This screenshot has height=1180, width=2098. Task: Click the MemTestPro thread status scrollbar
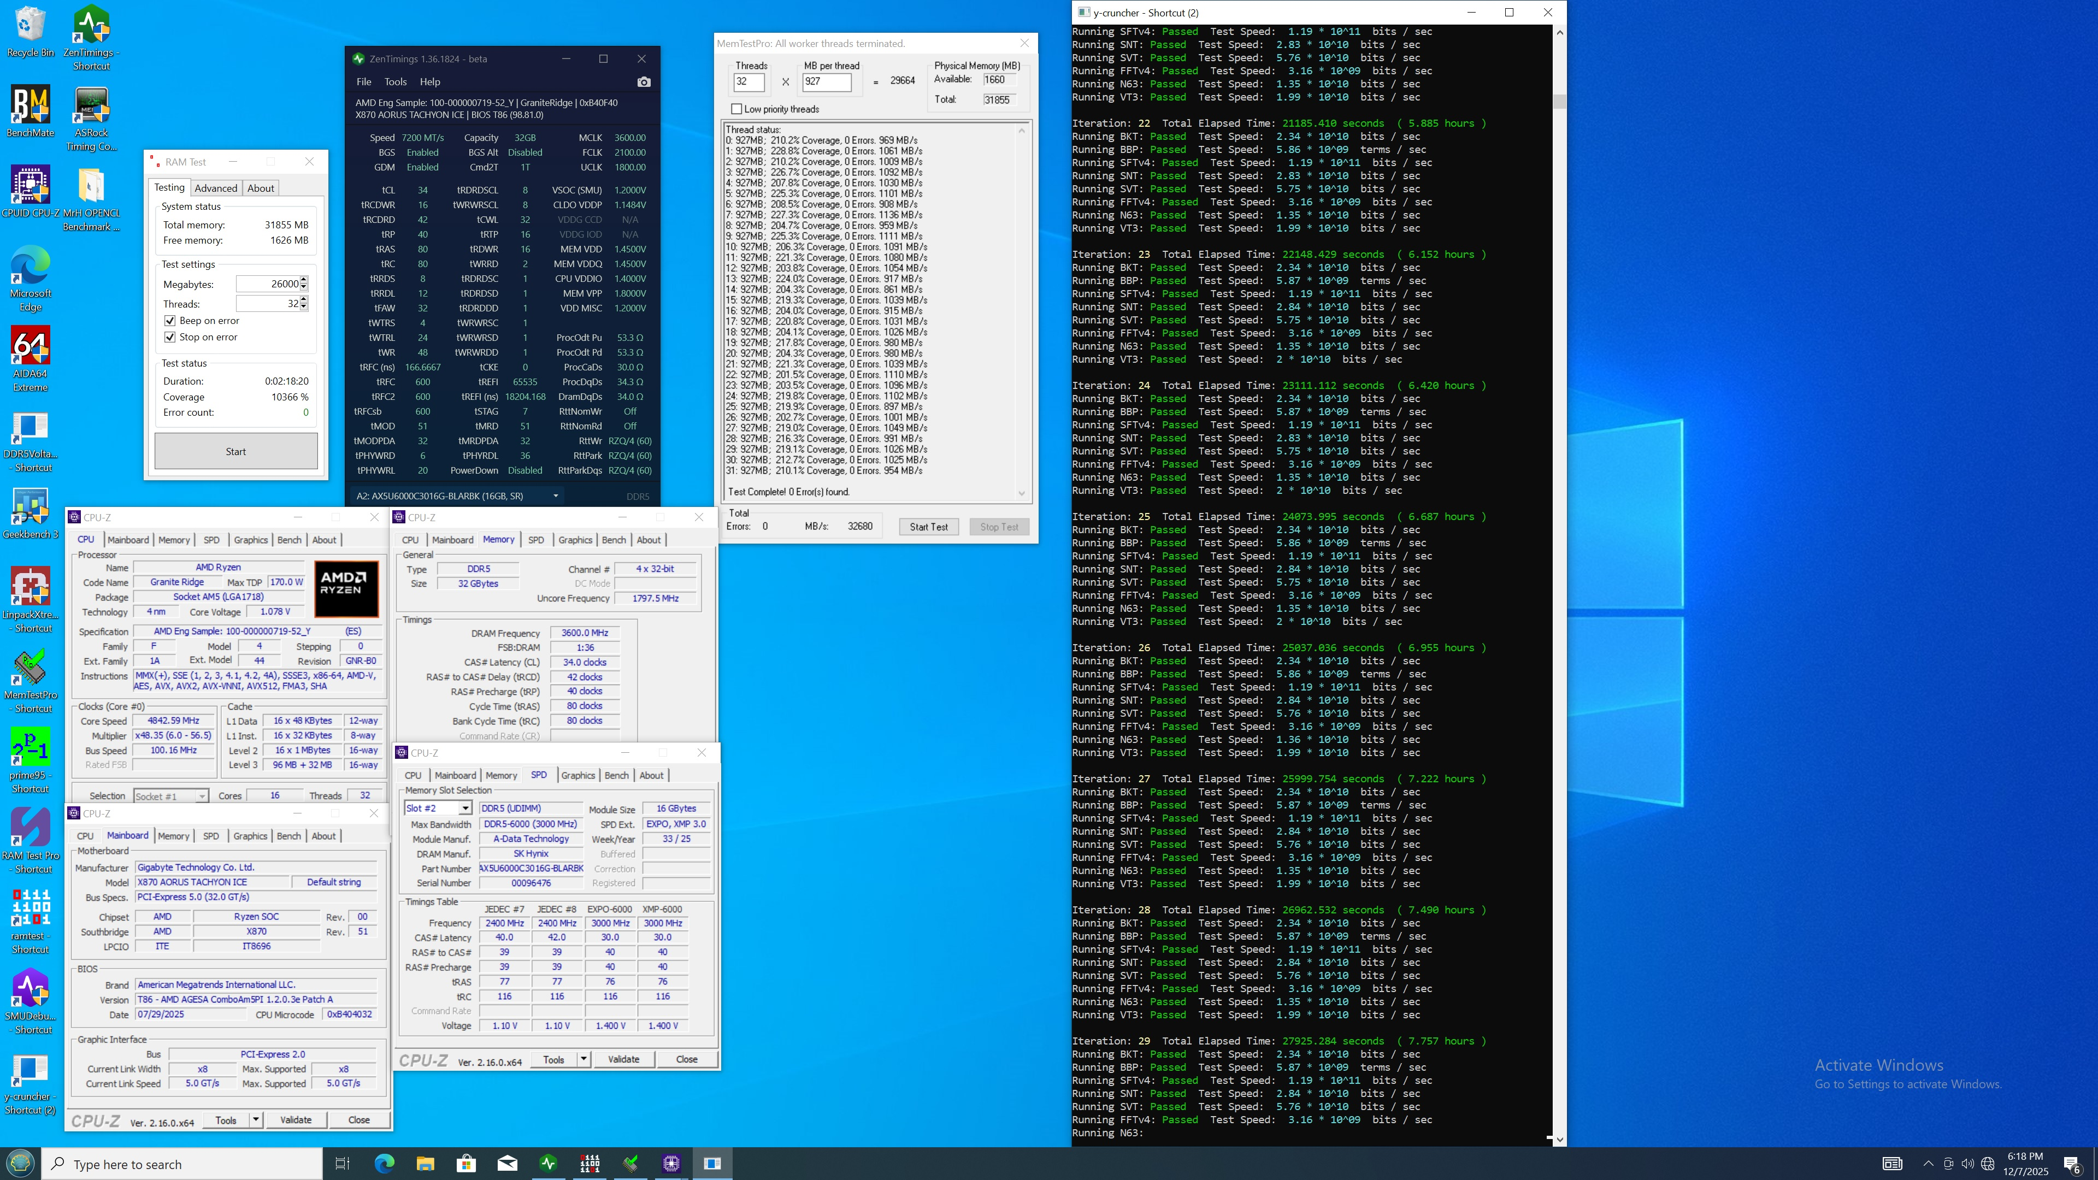1021,311
